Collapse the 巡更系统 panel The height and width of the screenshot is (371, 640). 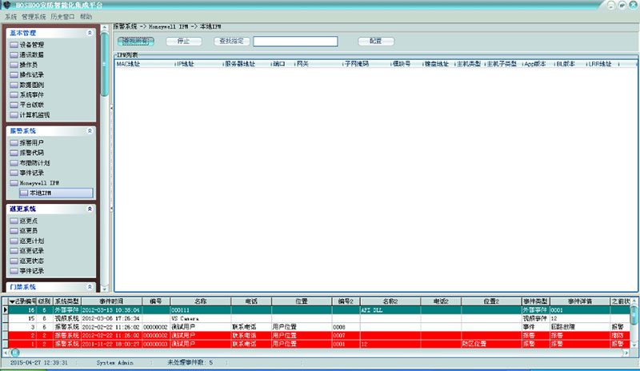[89, 209]
